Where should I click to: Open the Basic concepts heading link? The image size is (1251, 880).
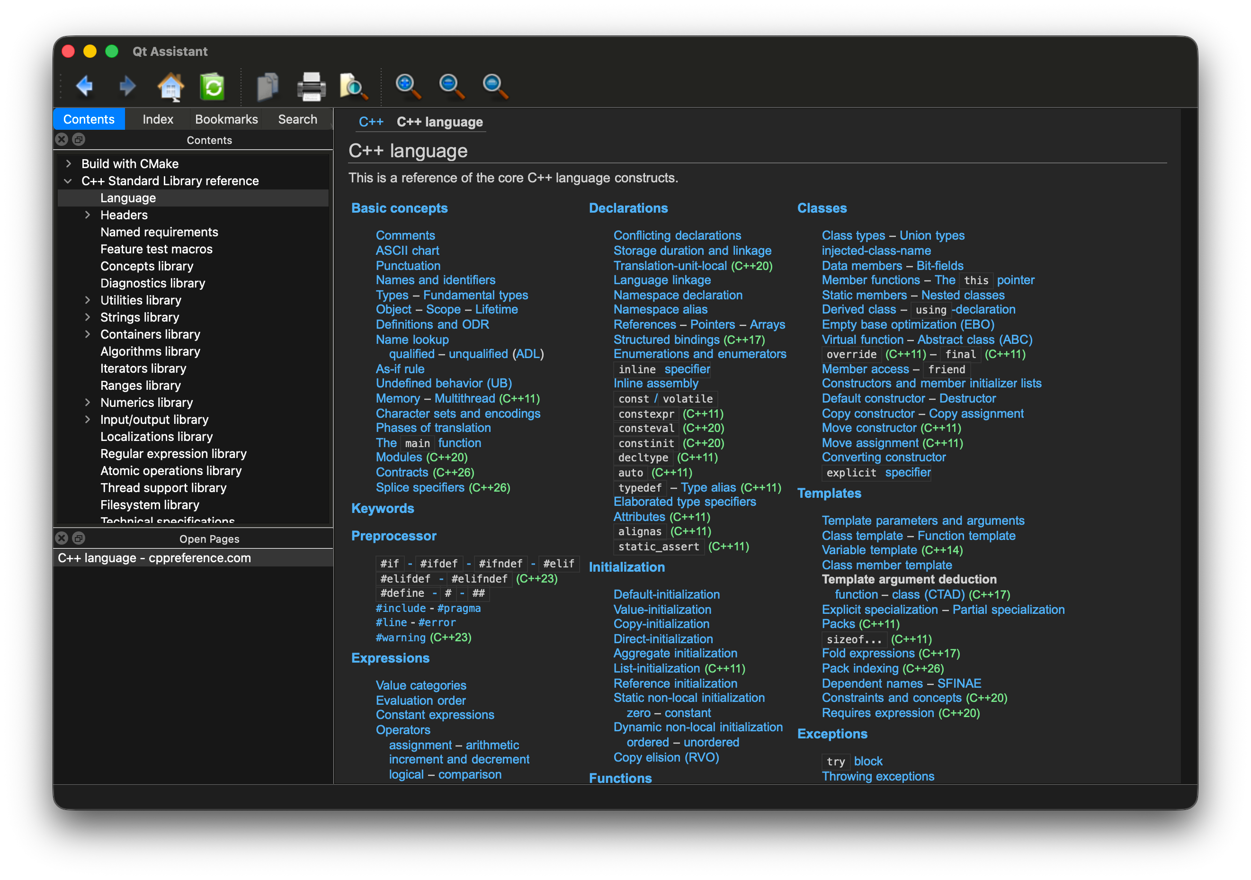(399, 208)
